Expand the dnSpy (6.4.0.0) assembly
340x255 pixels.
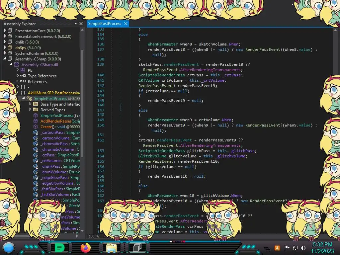(x=5, y=47)
